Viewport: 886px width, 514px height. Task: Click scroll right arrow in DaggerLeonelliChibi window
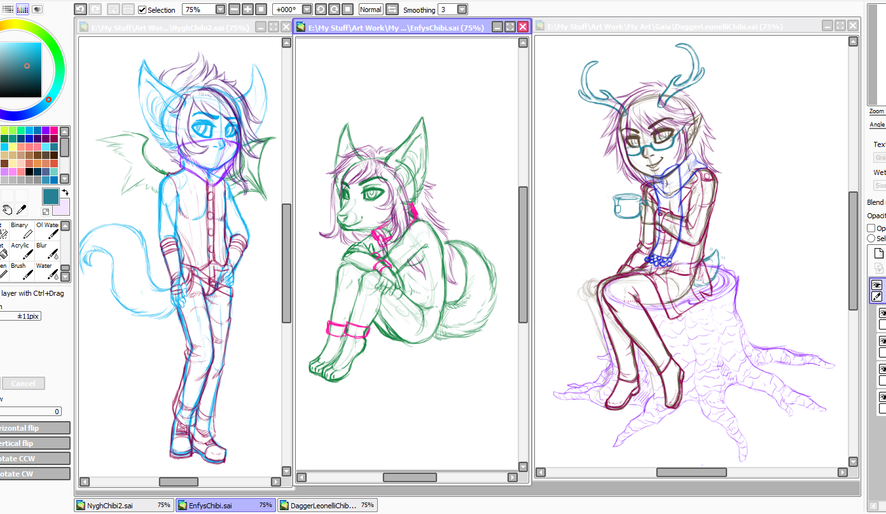pos(842,473)
